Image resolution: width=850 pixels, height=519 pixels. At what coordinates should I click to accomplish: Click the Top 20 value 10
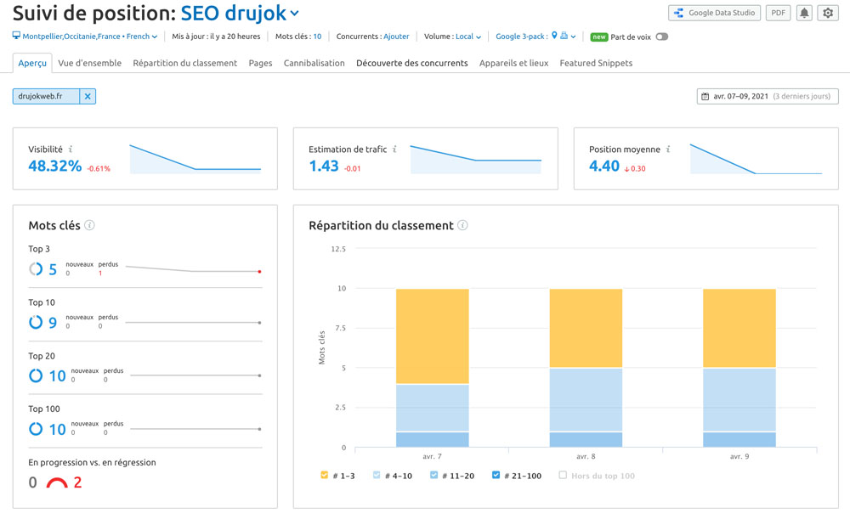coord(58,376)
